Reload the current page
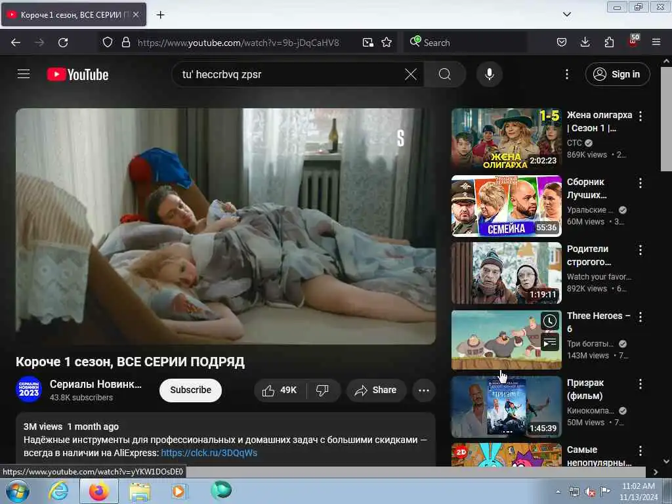The image size is (672, 504). click(63, 43)
